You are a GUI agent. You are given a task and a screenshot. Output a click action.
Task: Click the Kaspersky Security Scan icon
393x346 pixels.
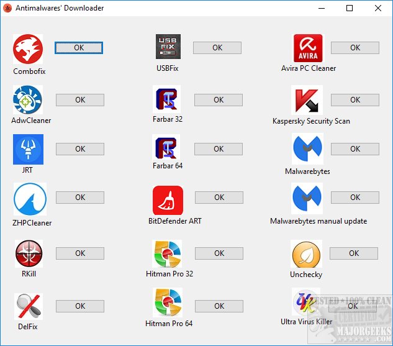click(307, 100)
